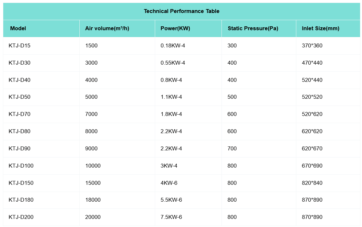This screenshot has height=227, width=362.
Task: Click the 370*360 inlet size cell
Action: click(312, 46)
